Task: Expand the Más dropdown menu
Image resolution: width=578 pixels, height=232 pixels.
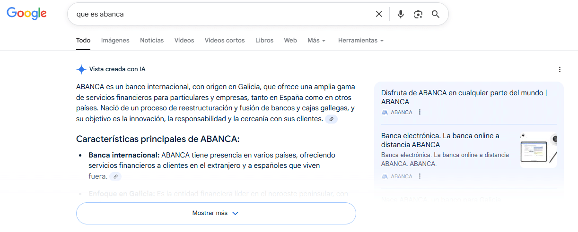Action: (x=316, y=41)
